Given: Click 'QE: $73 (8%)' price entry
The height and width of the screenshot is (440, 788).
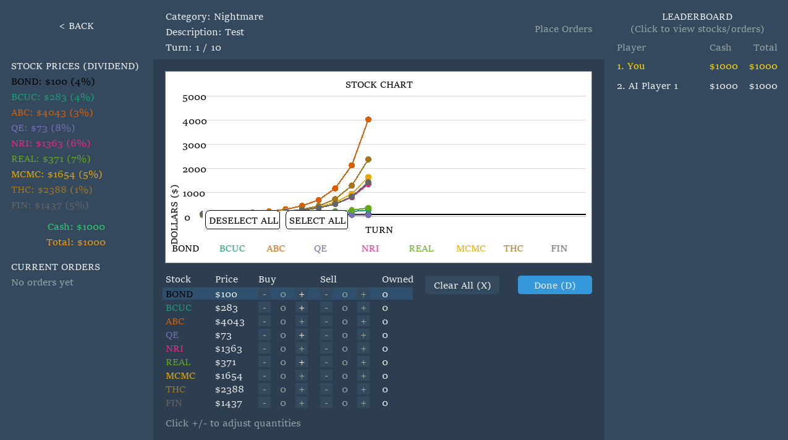Looking at the screenshot, I should click(x=43, y=128).
